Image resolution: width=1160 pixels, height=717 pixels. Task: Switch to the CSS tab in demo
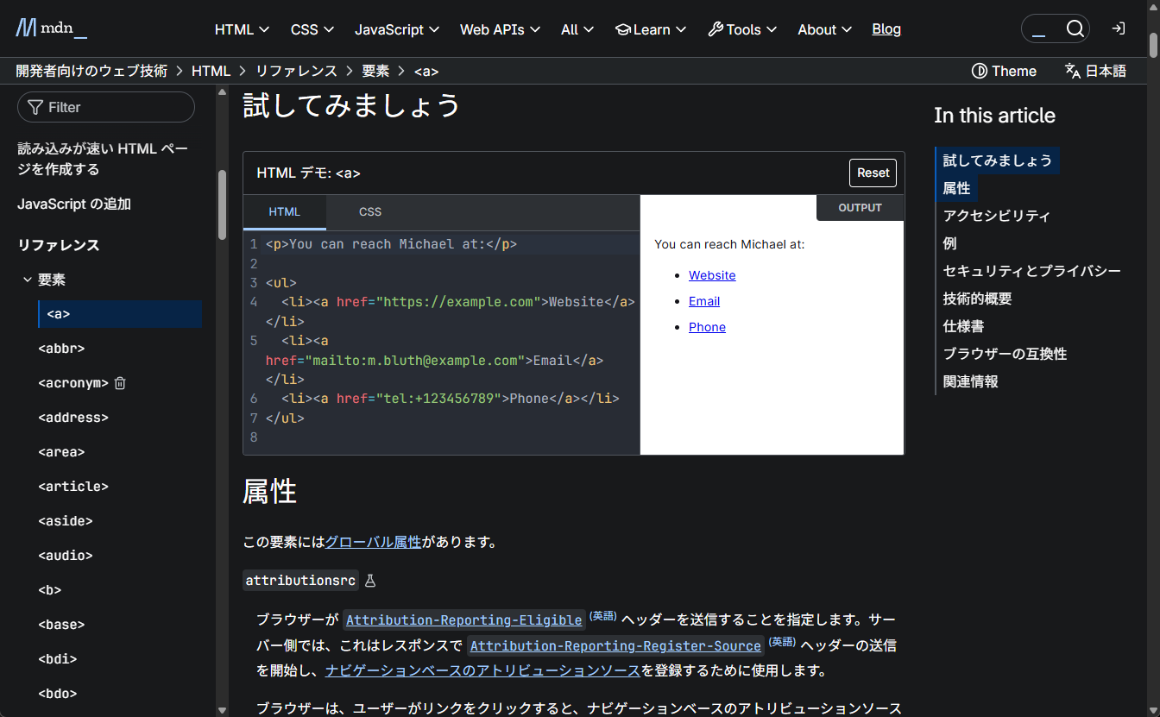(370, 212)
